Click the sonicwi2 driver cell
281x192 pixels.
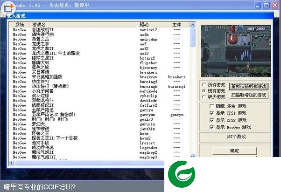[148, 30]
